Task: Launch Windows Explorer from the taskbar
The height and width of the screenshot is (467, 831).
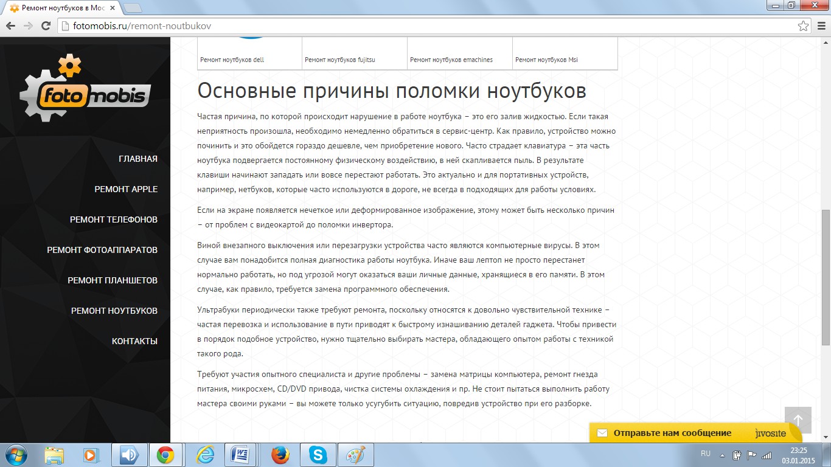Action: [x=54, y=455]
